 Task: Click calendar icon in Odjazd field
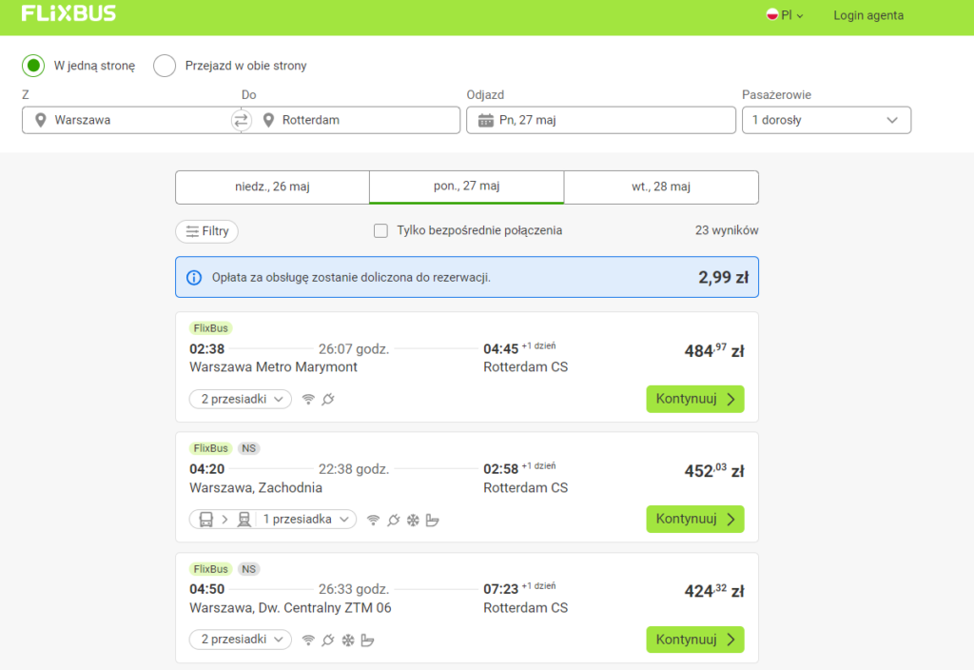485,120
